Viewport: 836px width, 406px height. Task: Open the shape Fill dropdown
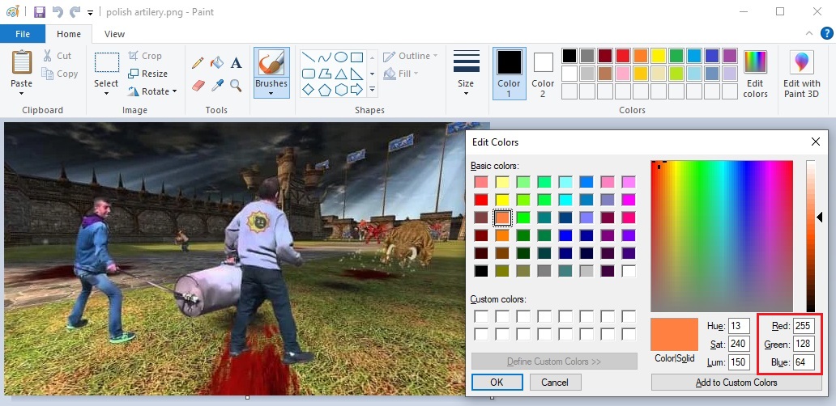click(x=401, y=74)
